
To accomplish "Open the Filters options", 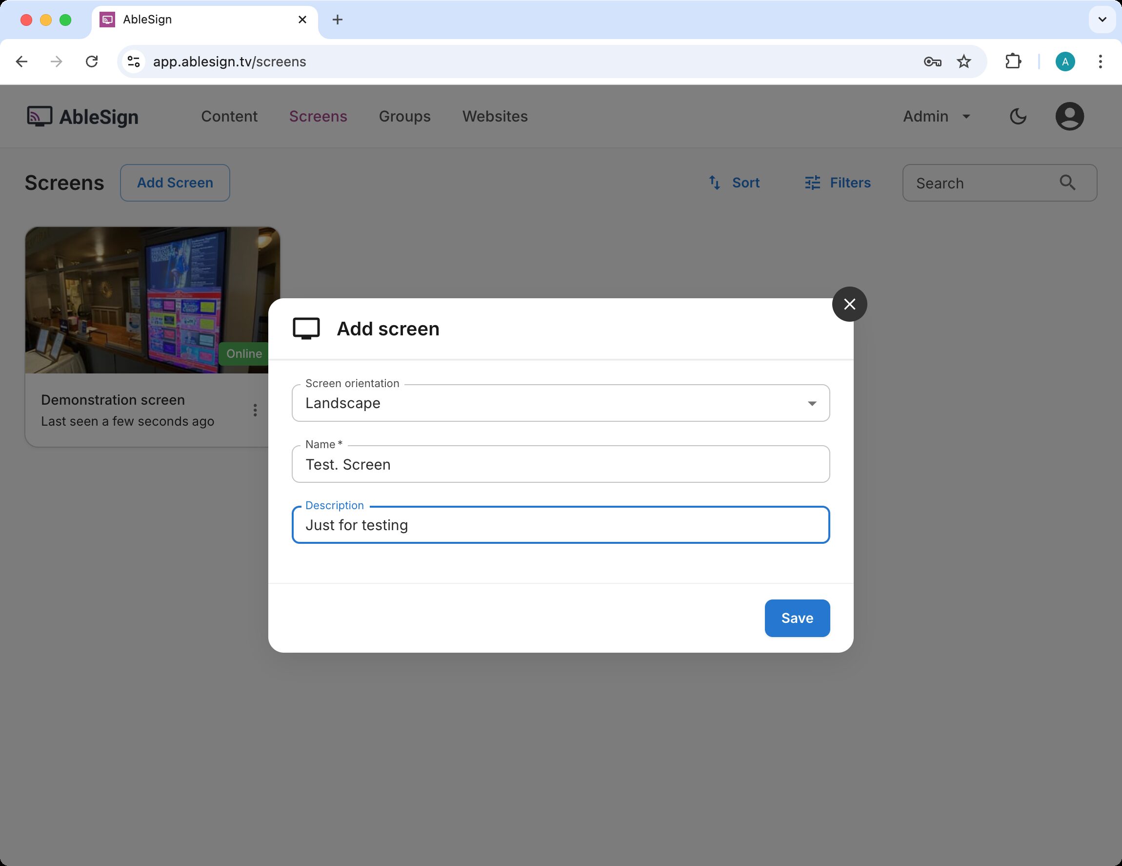I will [838, 183].
